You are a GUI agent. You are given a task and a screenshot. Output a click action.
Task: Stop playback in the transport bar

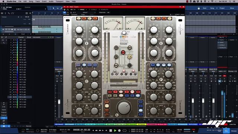pyautogui.click(x=111, y=130)
